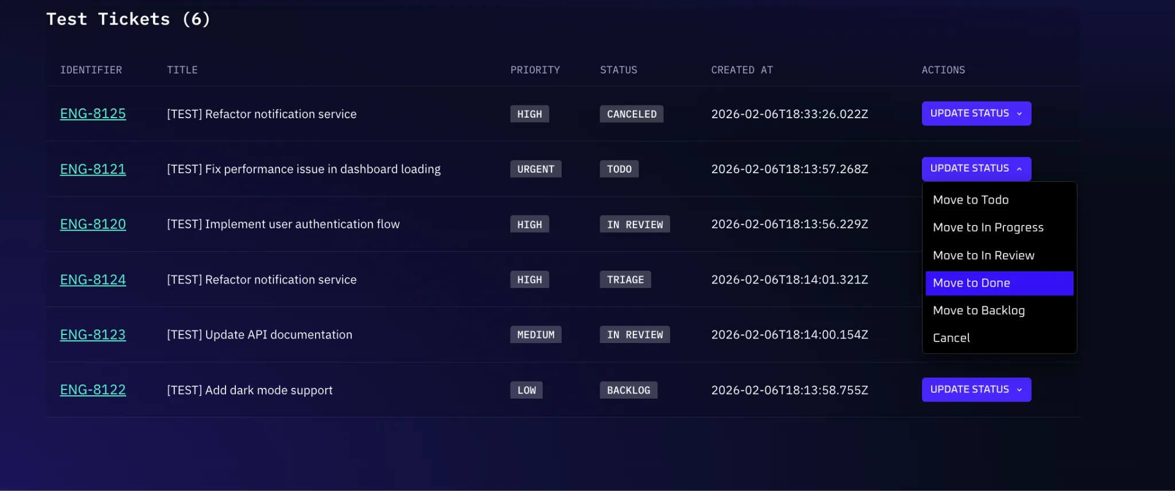Choose Move to In Review option

(x=999, y=255)
